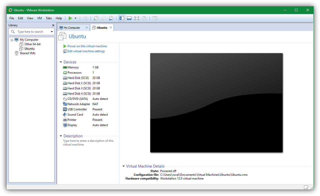Screen dimensions: 320x196
Task: Click the Hard Disk 4 (SCSI) icon
Action: (65, 94)
